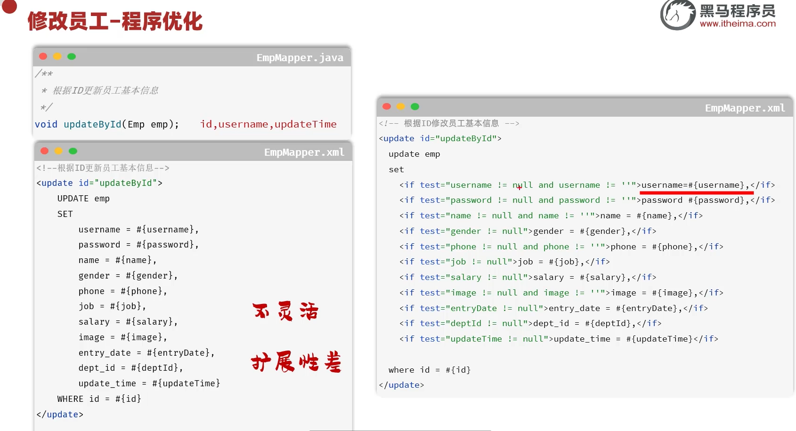
Task: Click the image if-test line
Action: tap(561, 293)
